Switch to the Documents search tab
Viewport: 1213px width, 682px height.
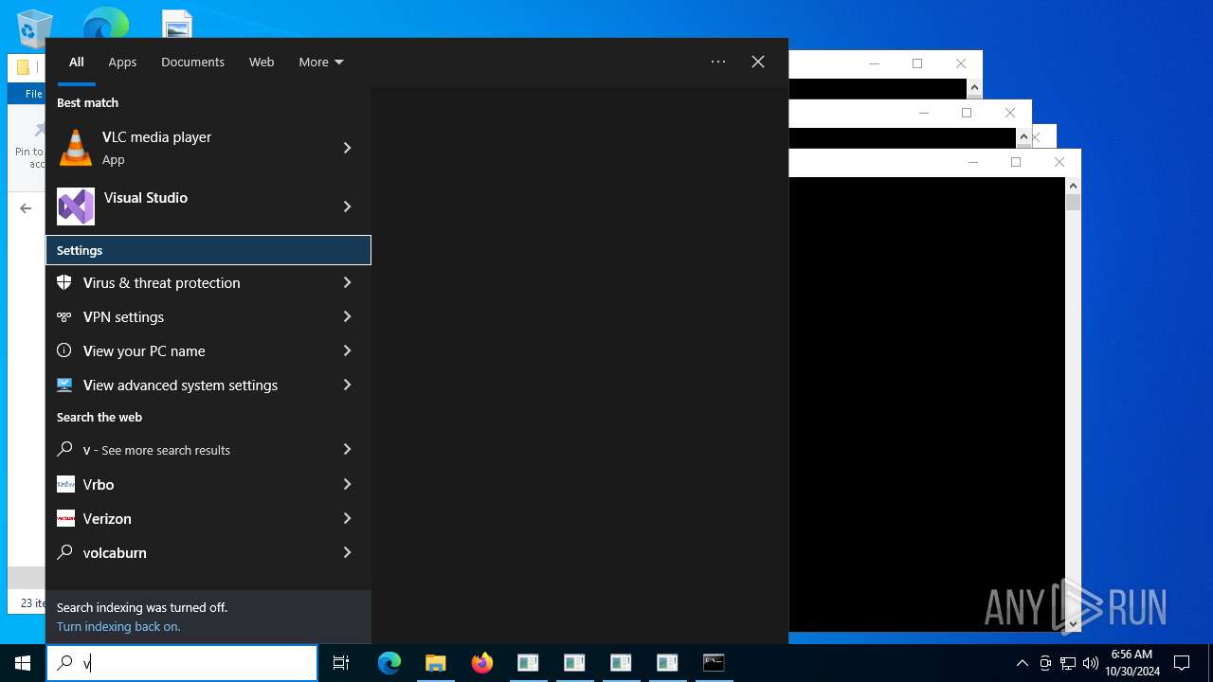coord(192,62)
